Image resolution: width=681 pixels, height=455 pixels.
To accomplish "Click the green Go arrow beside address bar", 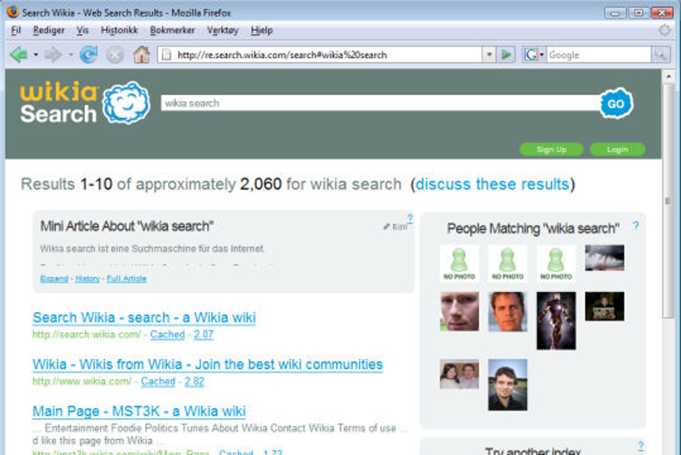I will pos(506,54).
